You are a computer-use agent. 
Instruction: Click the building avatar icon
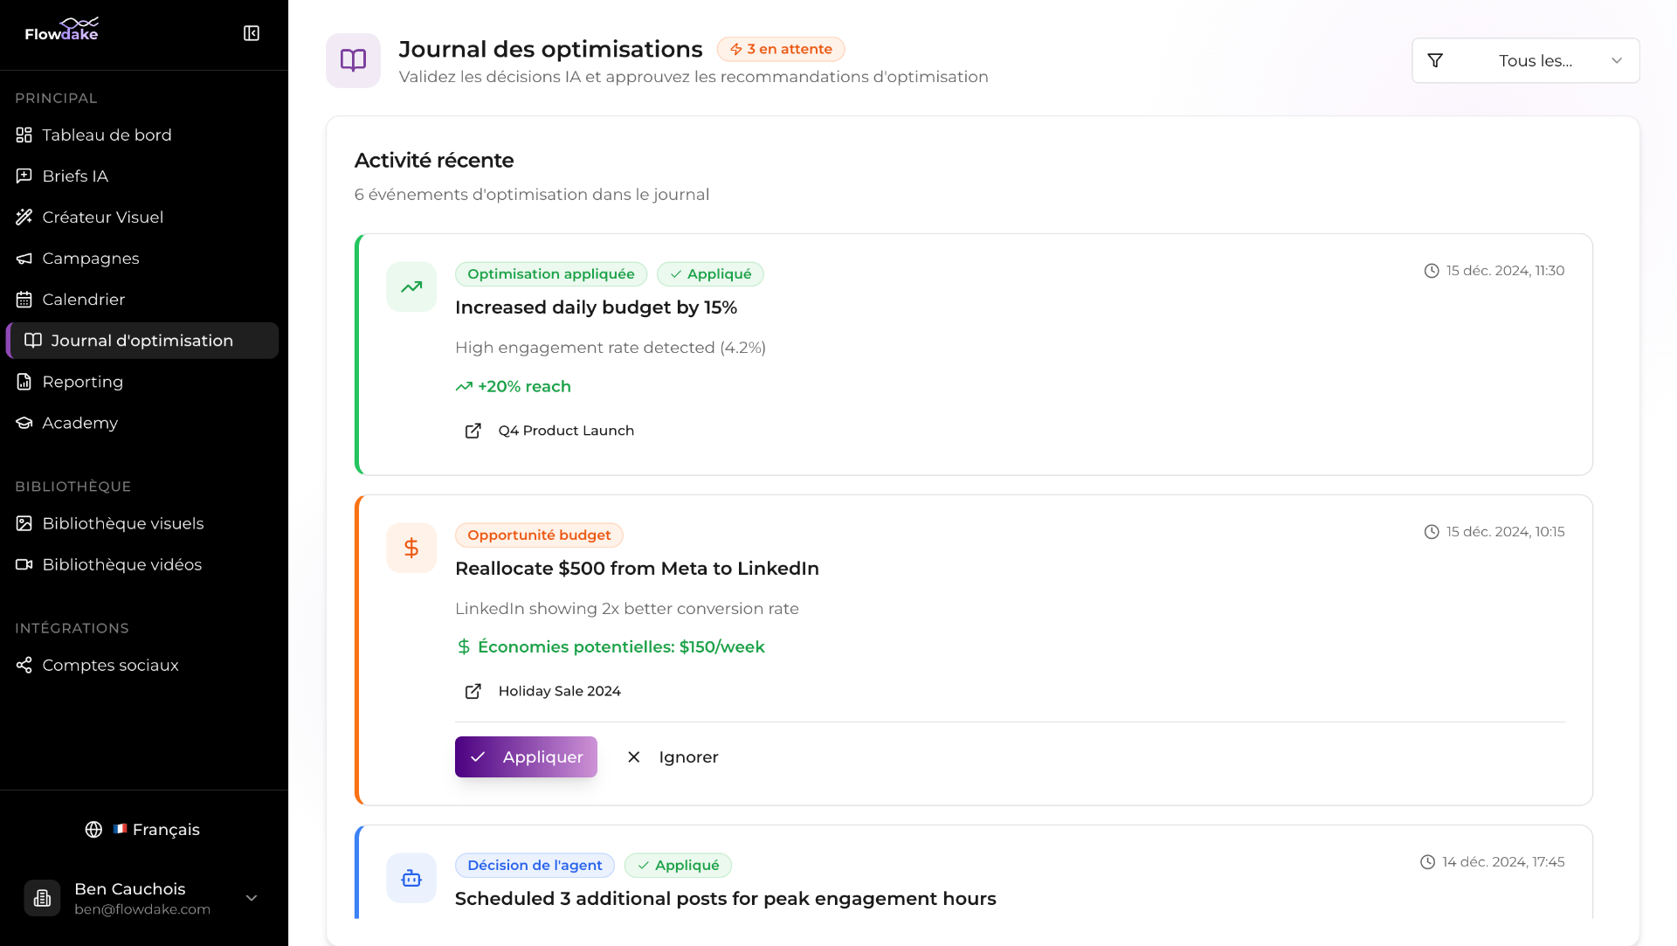tap(42, 898)
